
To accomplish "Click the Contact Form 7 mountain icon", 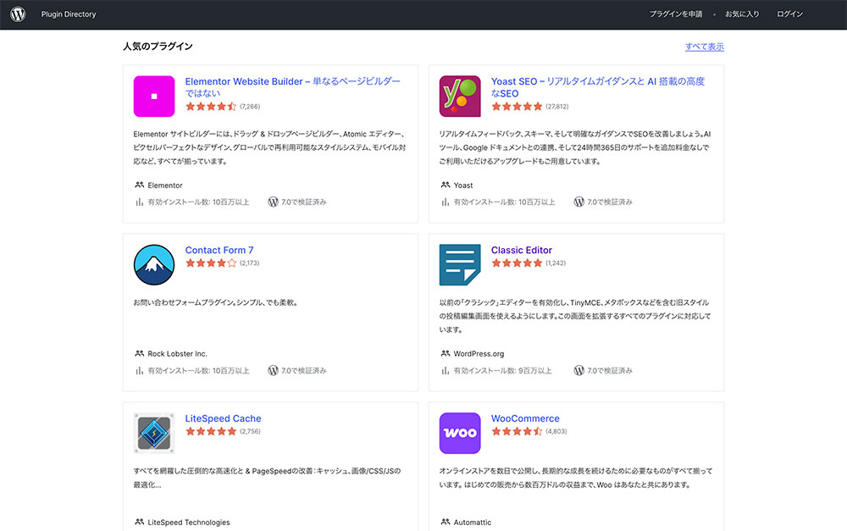I will click(x=154, y=265).
